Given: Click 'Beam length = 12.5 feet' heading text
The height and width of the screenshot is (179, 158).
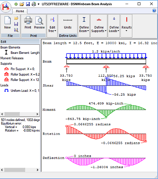Looking at the screenshot, I should pyautogui.click(x=68, y=43).
